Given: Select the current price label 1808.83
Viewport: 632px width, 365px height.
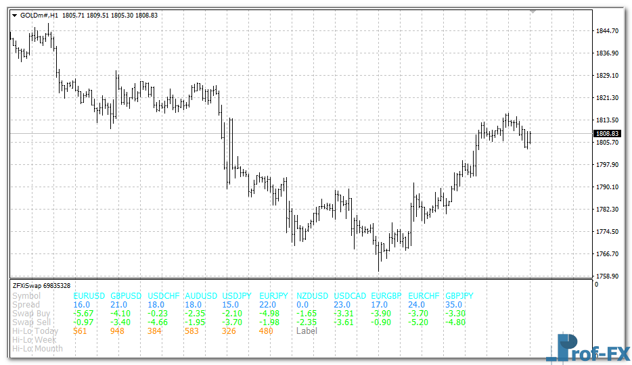Looking at the screenshot, I should pos(607,134).
